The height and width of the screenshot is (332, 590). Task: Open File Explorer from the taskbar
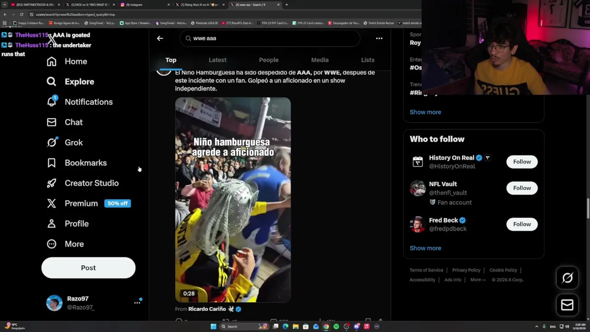(296, 326)
